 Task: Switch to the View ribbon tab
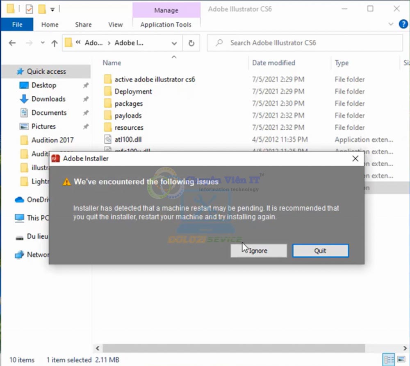(x=115, y=25)
